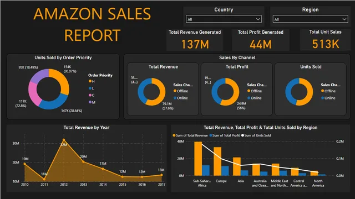The width and height of the screenshot is (355, 199).
Task: Click the 79.1M (57.6%) revenue label
Action: 168,106
